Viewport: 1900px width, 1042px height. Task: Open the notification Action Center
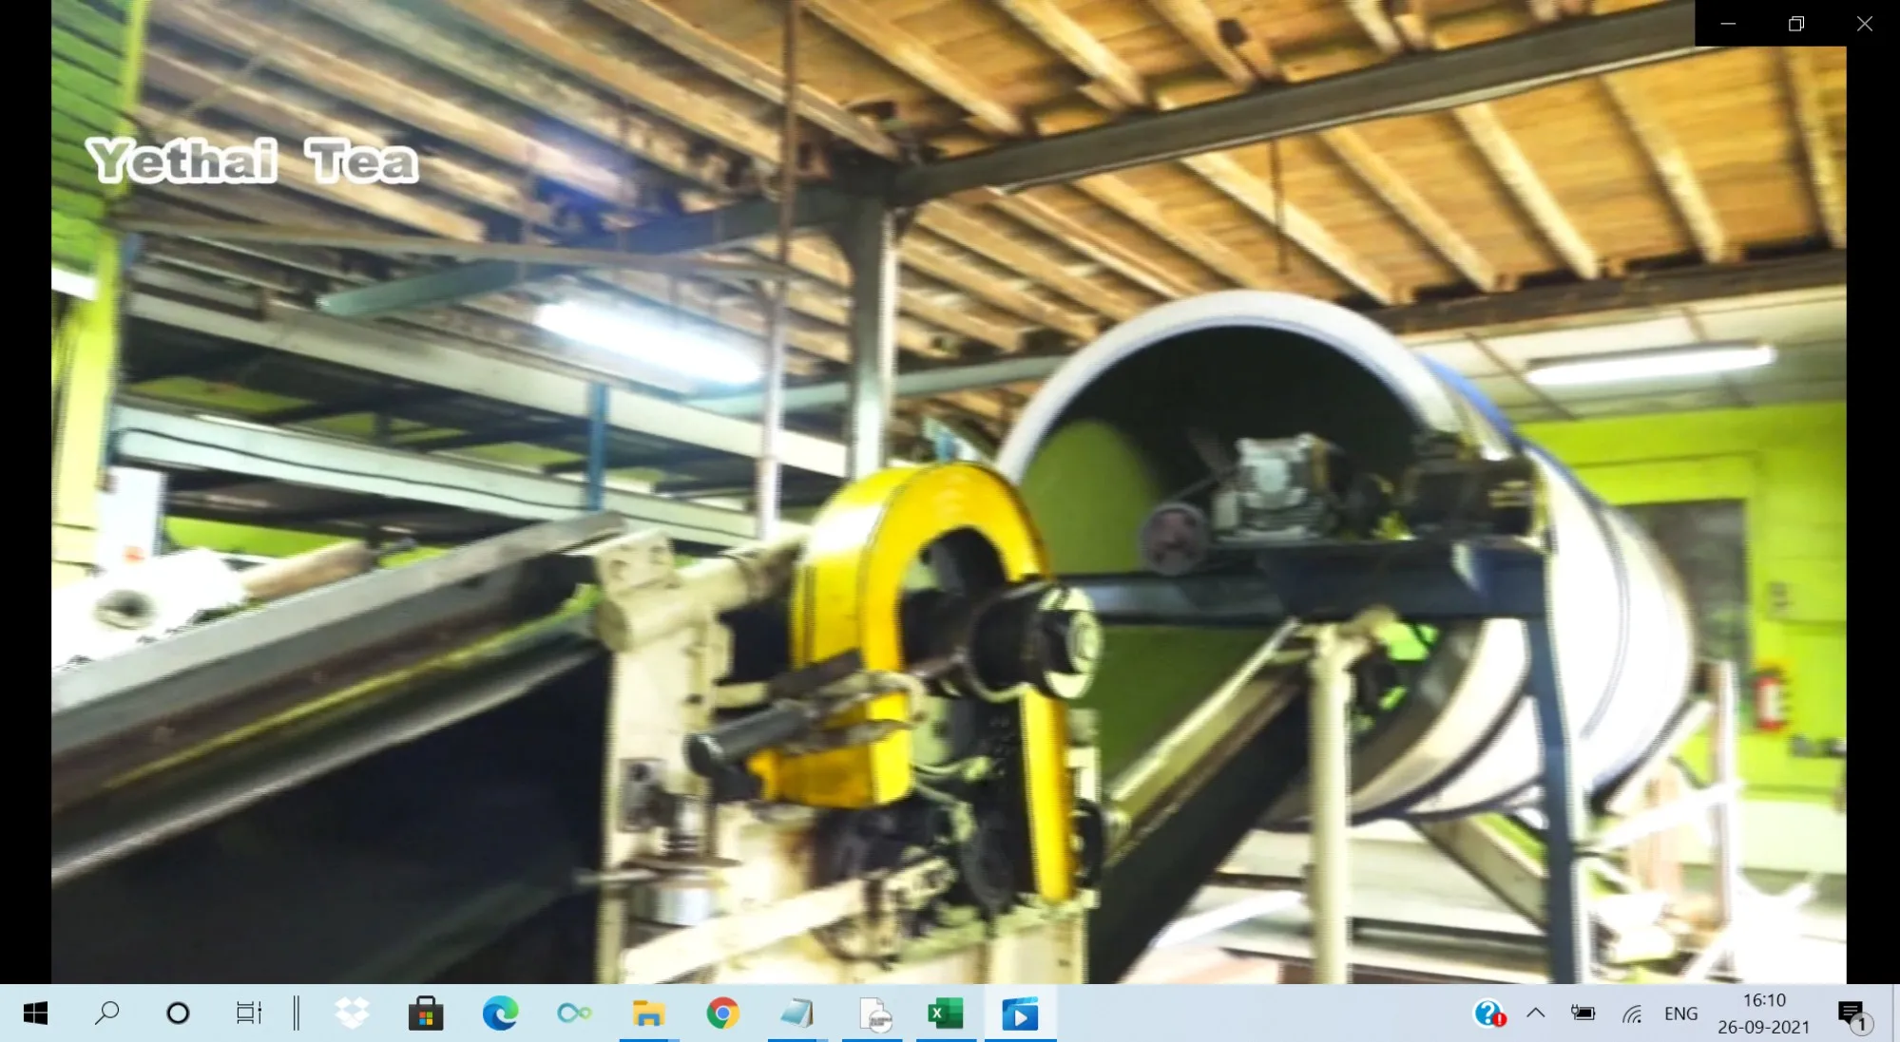click(1852, 1014)
